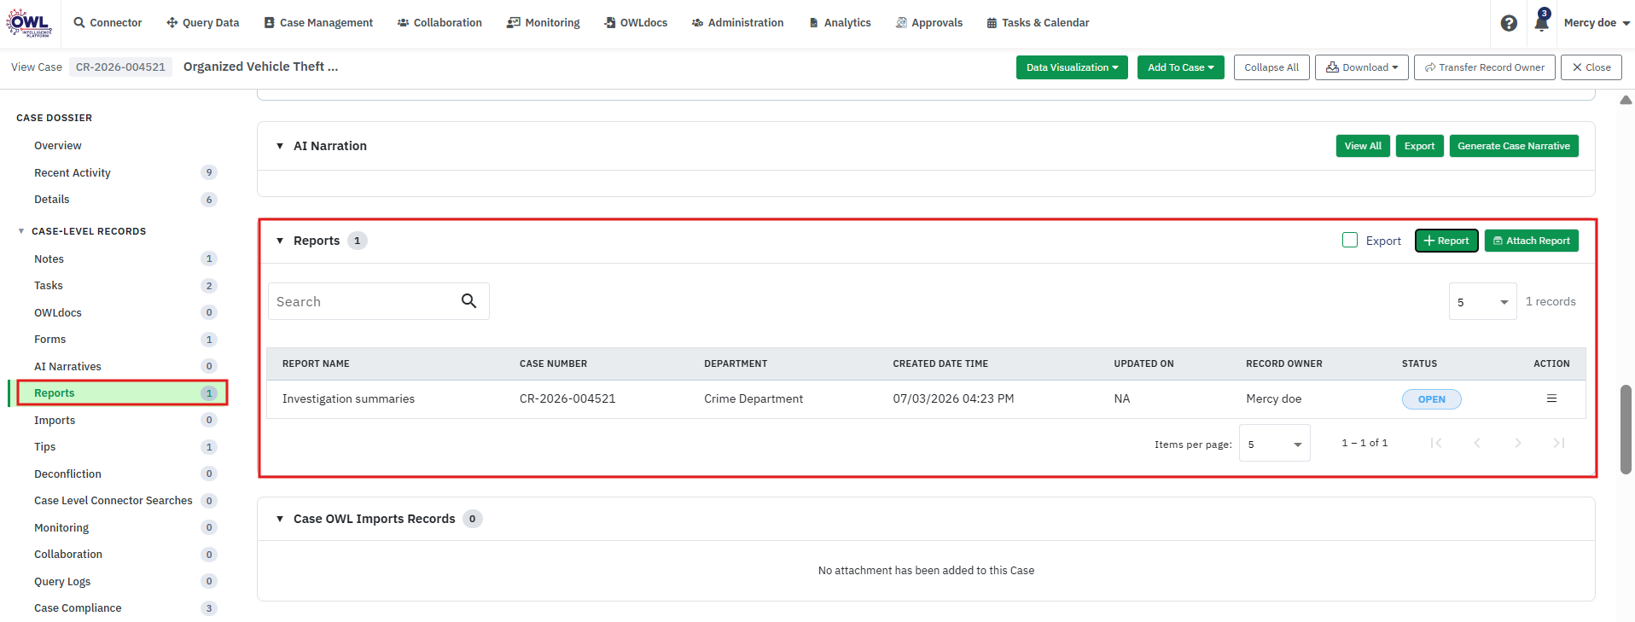Select Forms in sidebar

coord(49,339)
